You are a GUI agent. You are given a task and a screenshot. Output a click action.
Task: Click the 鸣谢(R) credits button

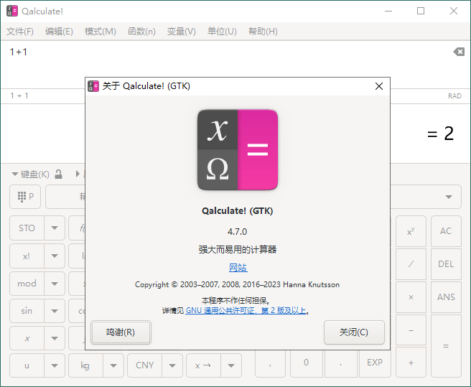[121, 332]
